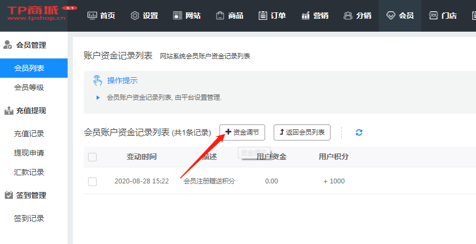Click the hand icon beside 操作提示
The width and height of the screenshot is (476, 244).
97,80
